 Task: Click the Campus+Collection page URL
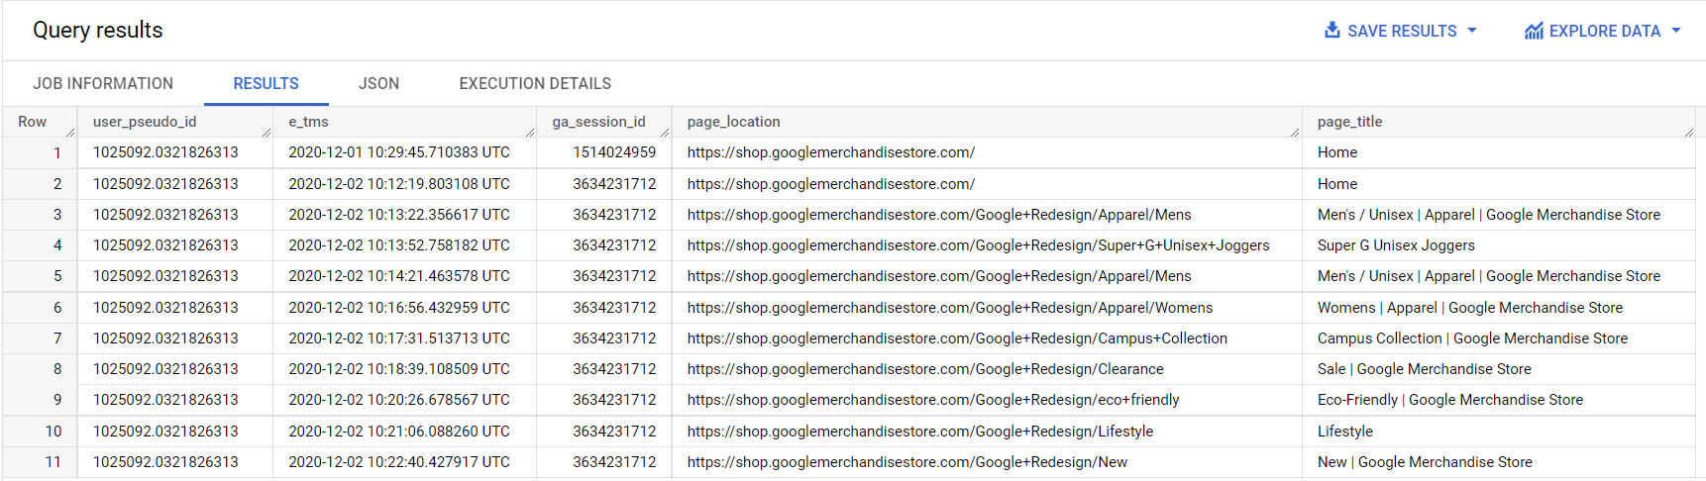pos(957,338)
